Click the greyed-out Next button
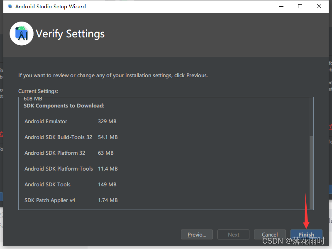Screen dimensions: 332x249 (x=233, y=234)
